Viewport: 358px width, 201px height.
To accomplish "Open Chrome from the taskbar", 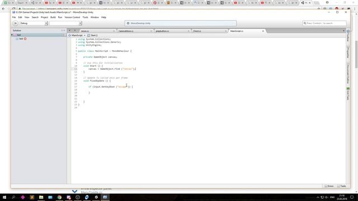I will 59,197.
